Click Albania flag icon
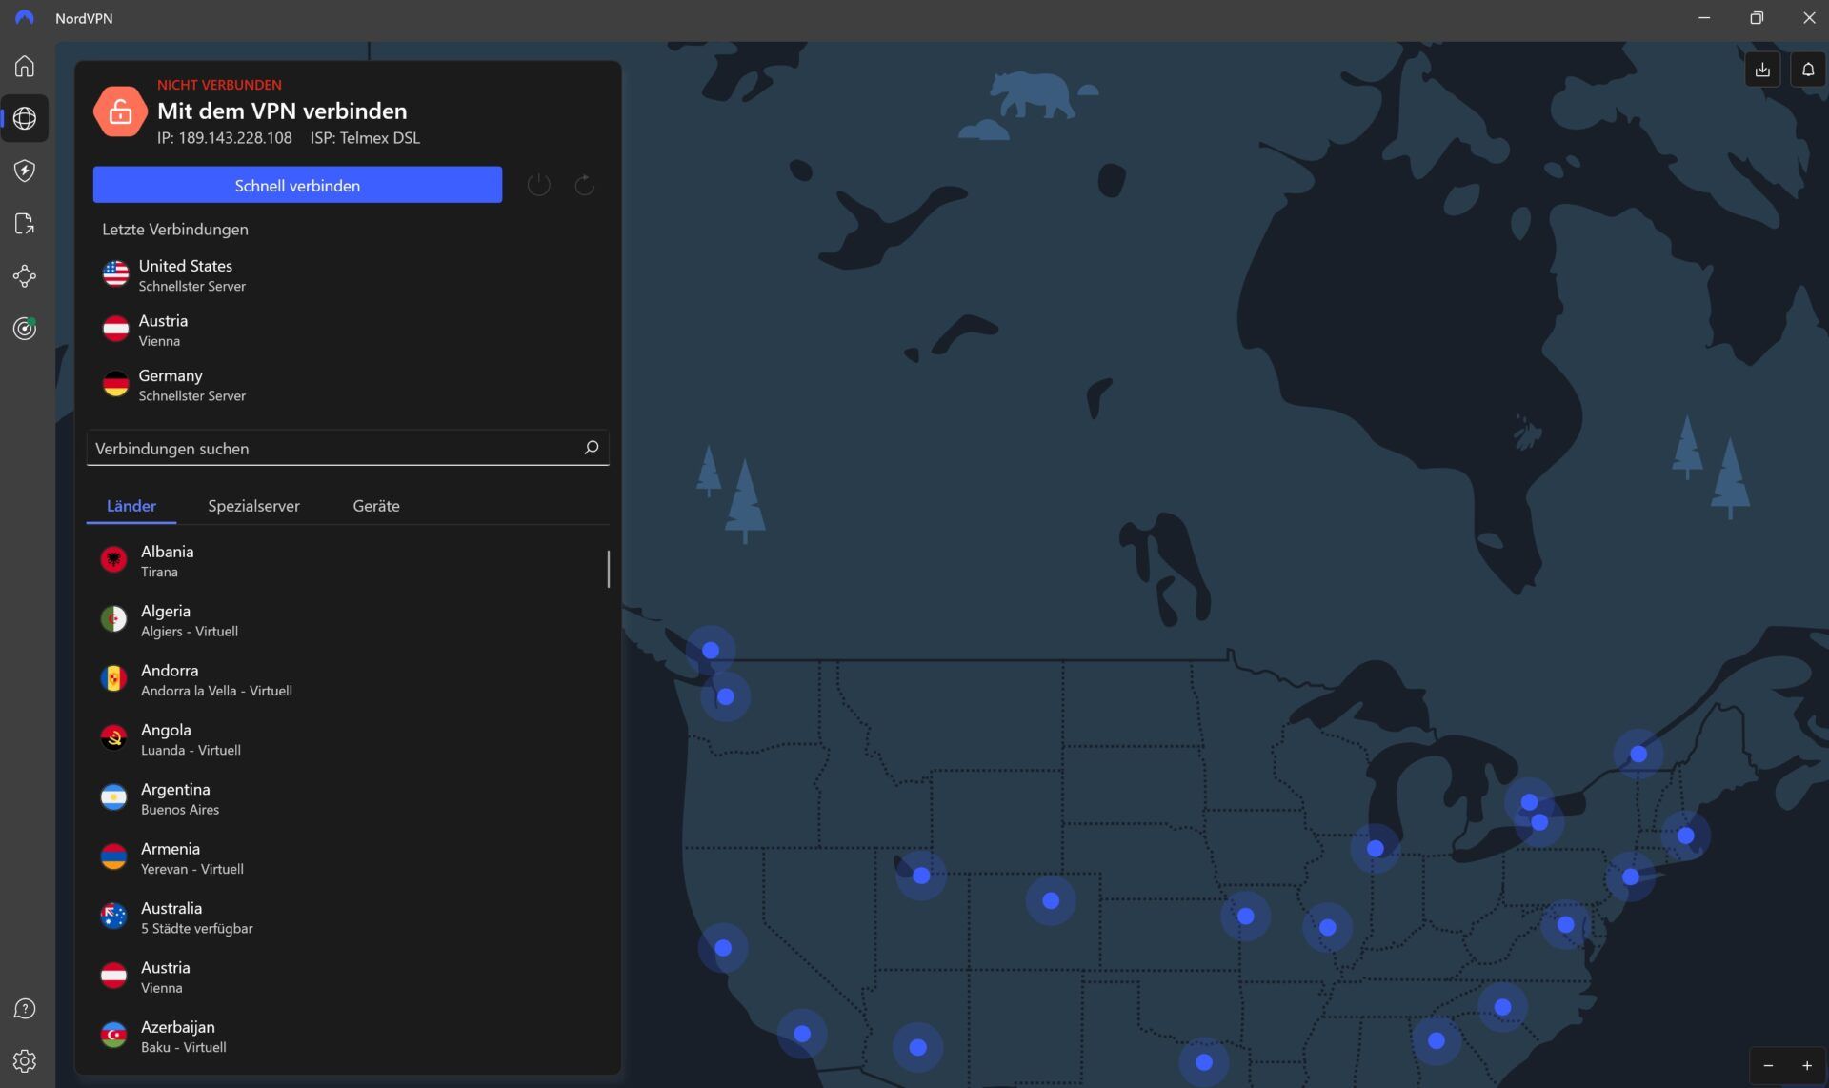 [114, 560]
